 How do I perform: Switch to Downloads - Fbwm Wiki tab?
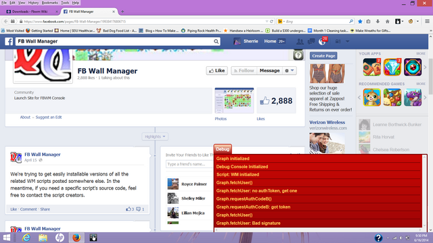(30, 11)
